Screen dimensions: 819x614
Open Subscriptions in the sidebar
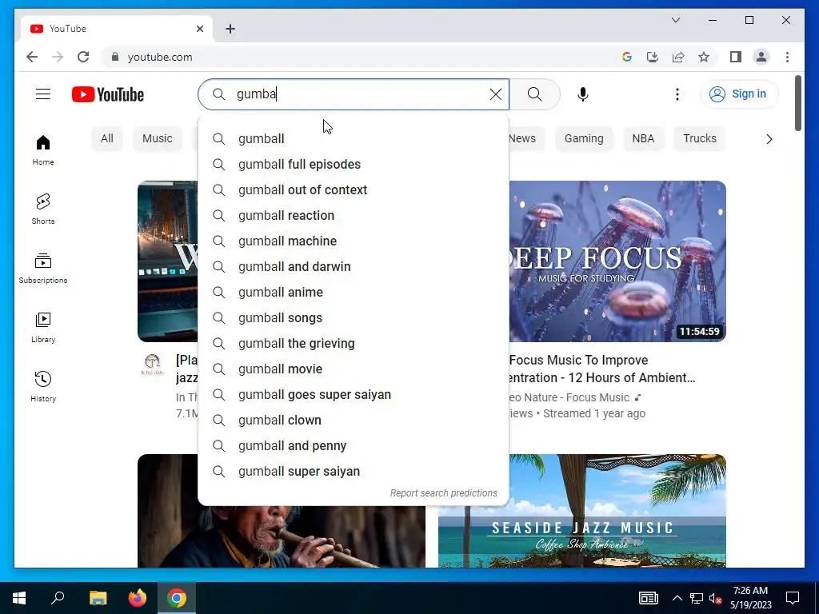tap(43, 268)
